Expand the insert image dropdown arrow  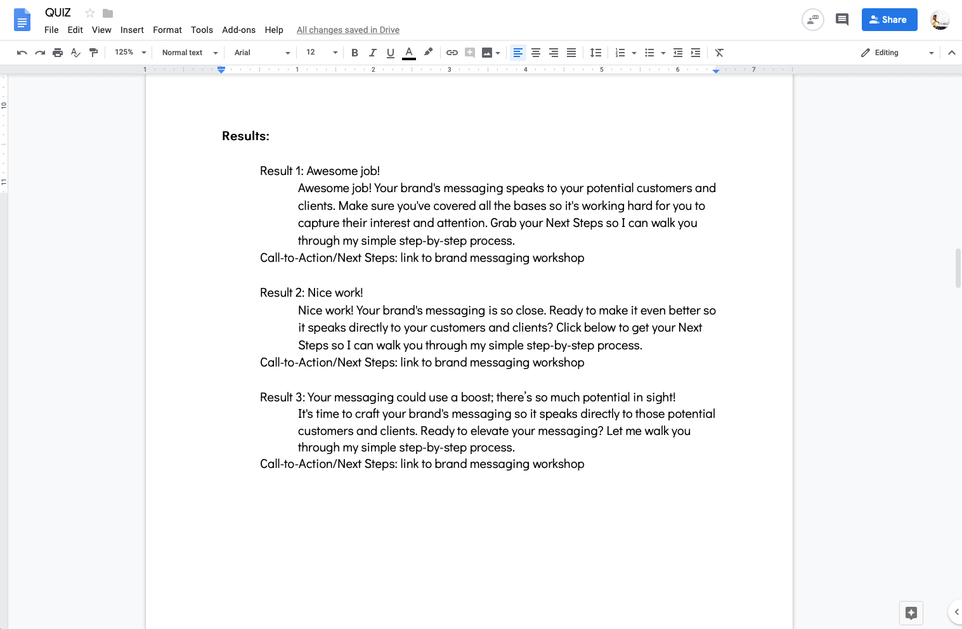(498, 53)
